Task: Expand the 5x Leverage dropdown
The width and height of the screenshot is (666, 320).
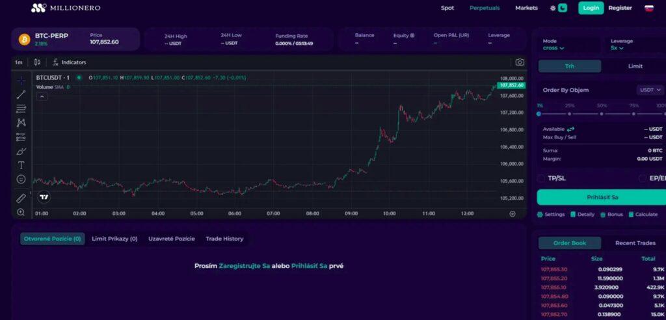Action: point(617,48)
